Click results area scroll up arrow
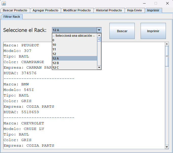This screenshot has width=173, height=153. coord(167,44)
